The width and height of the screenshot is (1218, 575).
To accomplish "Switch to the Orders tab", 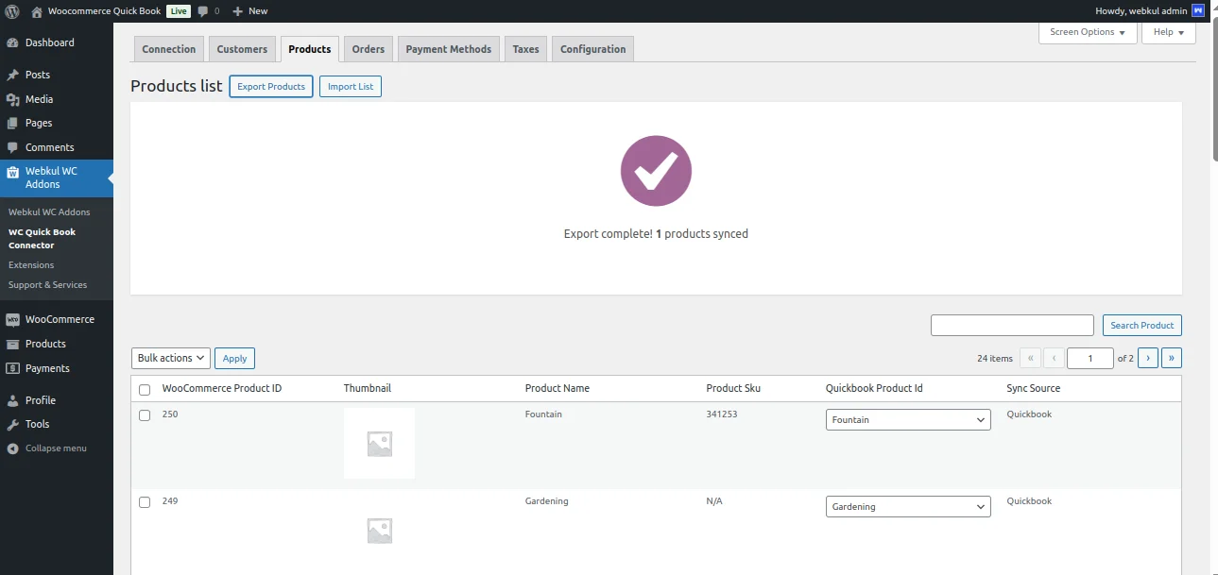I will point(368,48).
